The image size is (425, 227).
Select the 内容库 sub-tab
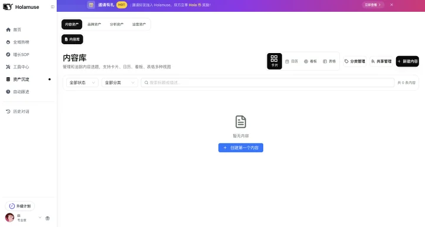73,40
